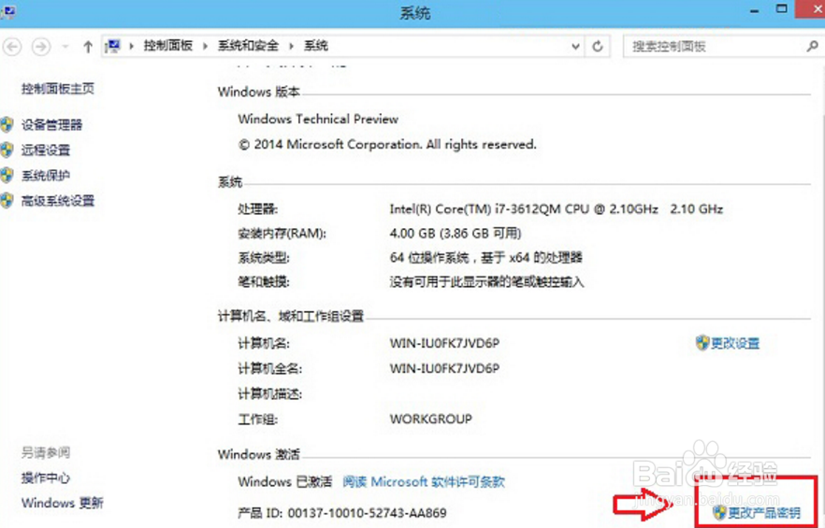Open the address bar history dropdown
The height and width of the screenshot is (528, 825).
[x=575, y=47]
